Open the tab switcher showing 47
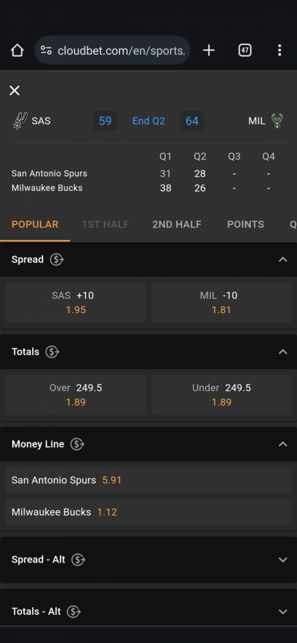297x643 pixels. (245, 50)
